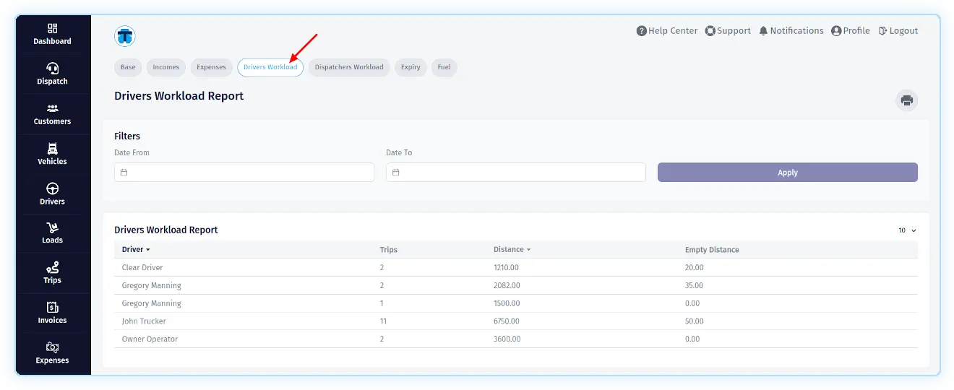Select the Vehicles truck icon
954x390 pixels.
pos(52,149)
